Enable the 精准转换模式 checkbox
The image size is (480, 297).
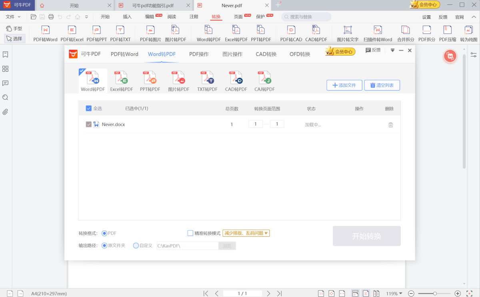click(190, 233)
